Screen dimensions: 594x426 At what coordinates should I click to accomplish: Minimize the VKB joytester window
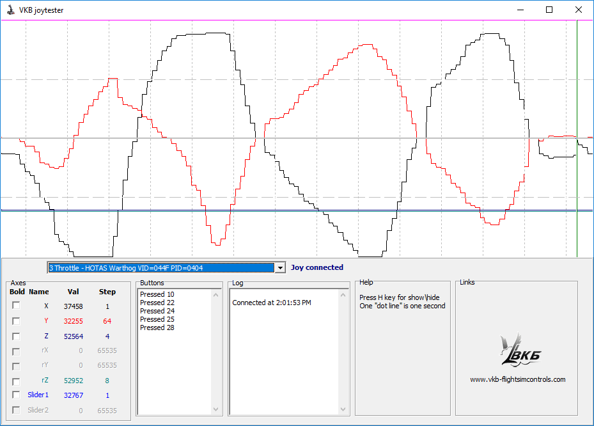point(520,10)
